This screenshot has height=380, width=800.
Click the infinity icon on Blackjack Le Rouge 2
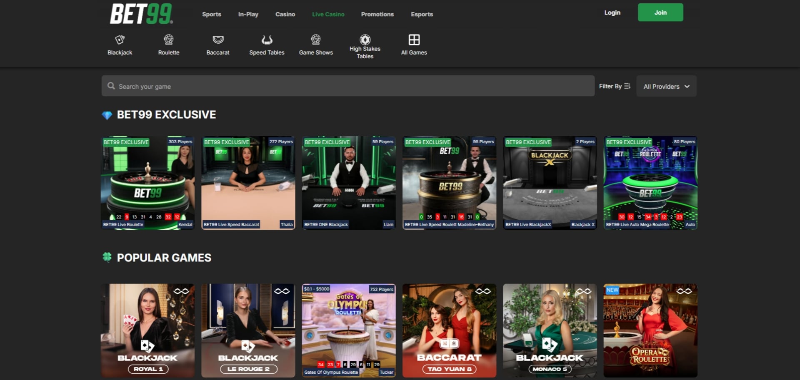(x=282, y=291)
